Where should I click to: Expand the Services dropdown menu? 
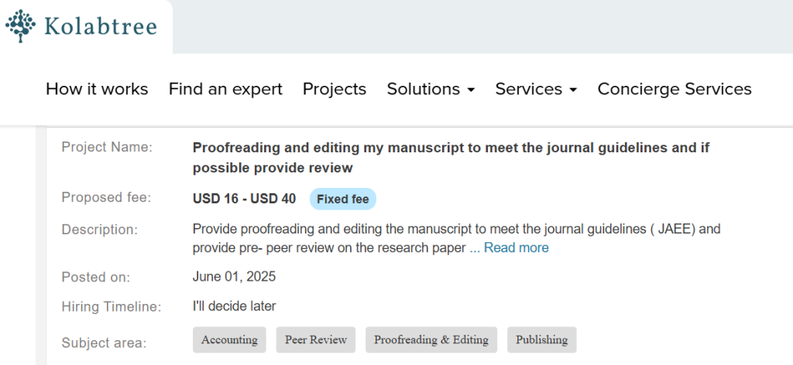point(529,89)
